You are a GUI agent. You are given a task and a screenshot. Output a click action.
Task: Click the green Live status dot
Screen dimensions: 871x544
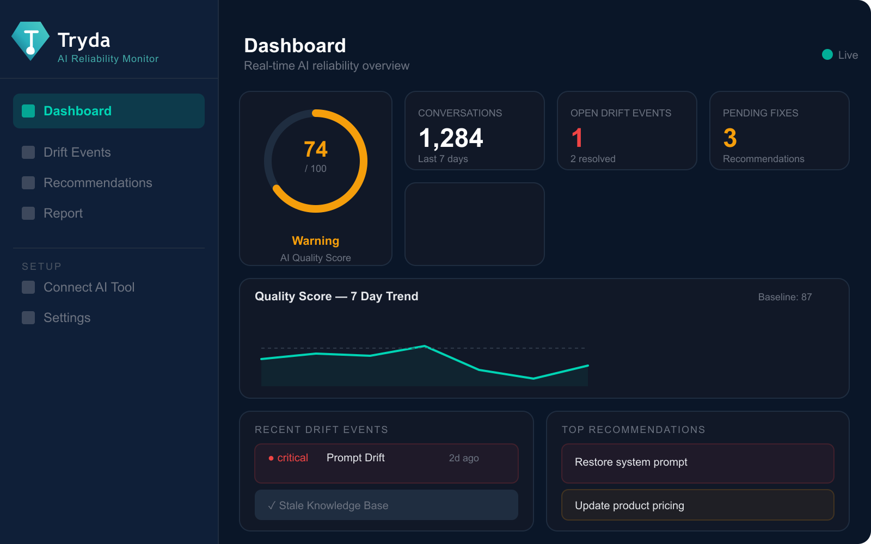tap(827, 54)
